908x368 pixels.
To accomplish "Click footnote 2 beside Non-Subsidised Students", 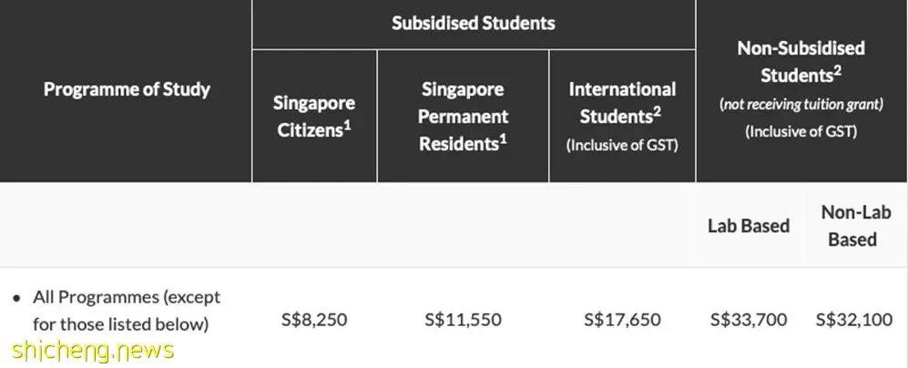I will pyautogui.click(x=837, y=70).
